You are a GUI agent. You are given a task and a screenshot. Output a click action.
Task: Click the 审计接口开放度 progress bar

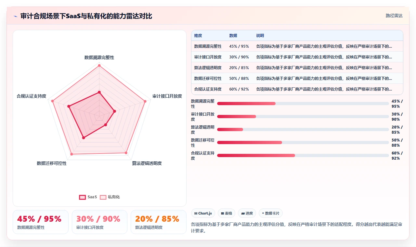[303, 117]
